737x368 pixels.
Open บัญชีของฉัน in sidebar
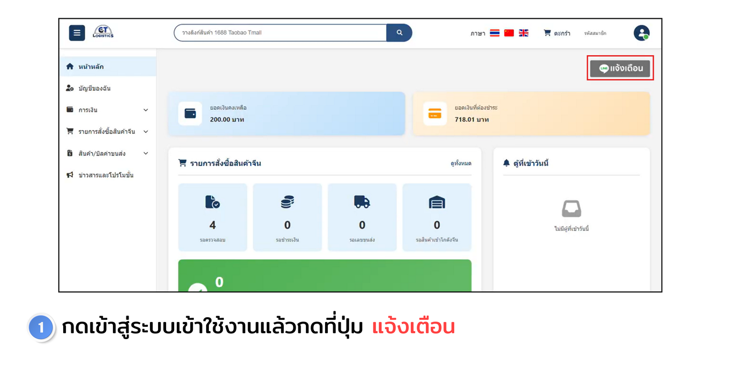pyautogui.click(x=94, y=88)
